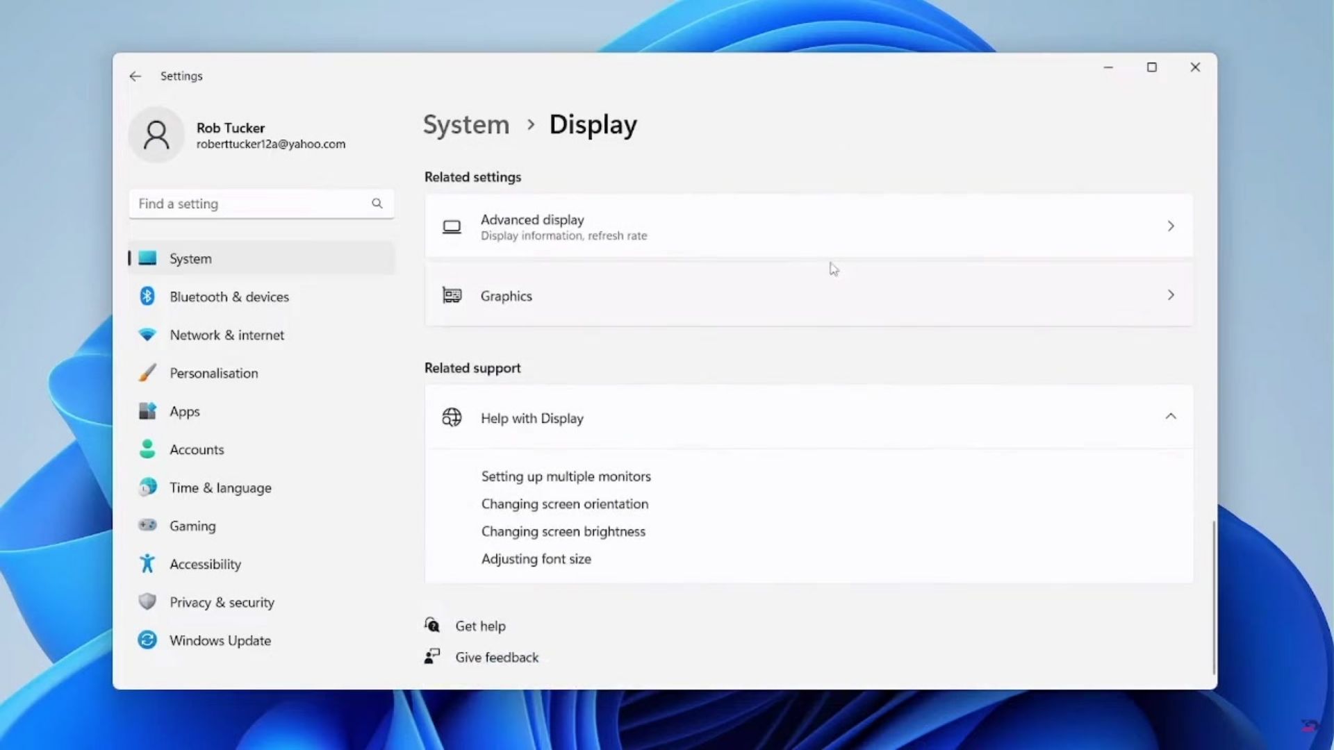Click the Get help link

481,626
